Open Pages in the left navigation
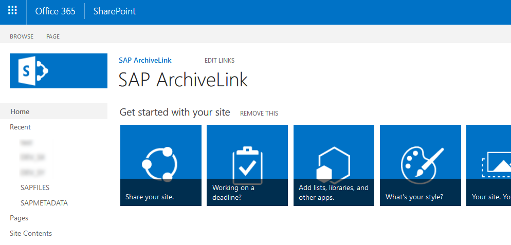This screenshot has height=245, width=511. click(19, 218)
